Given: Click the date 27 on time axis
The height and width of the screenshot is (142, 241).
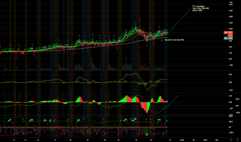Looking at the screenshot, I should coord(170,140).
